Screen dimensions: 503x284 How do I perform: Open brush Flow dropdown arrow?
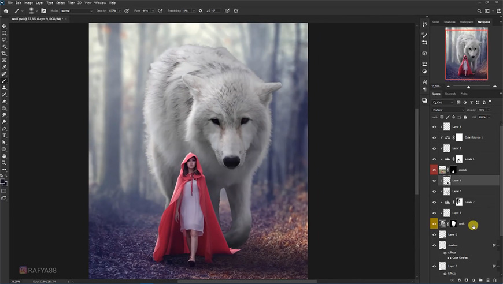(x=153, y=10)
